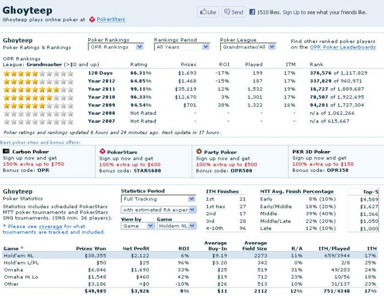The width and height of the screenshot is (384, 296).
Task: Click the empty star rating for Year 2008
Action: click(38, 113)
